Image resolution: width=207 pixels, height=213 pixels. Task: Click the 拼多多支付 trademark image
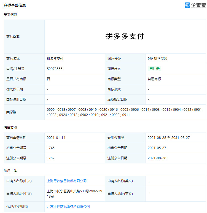(x=125, y=36)
